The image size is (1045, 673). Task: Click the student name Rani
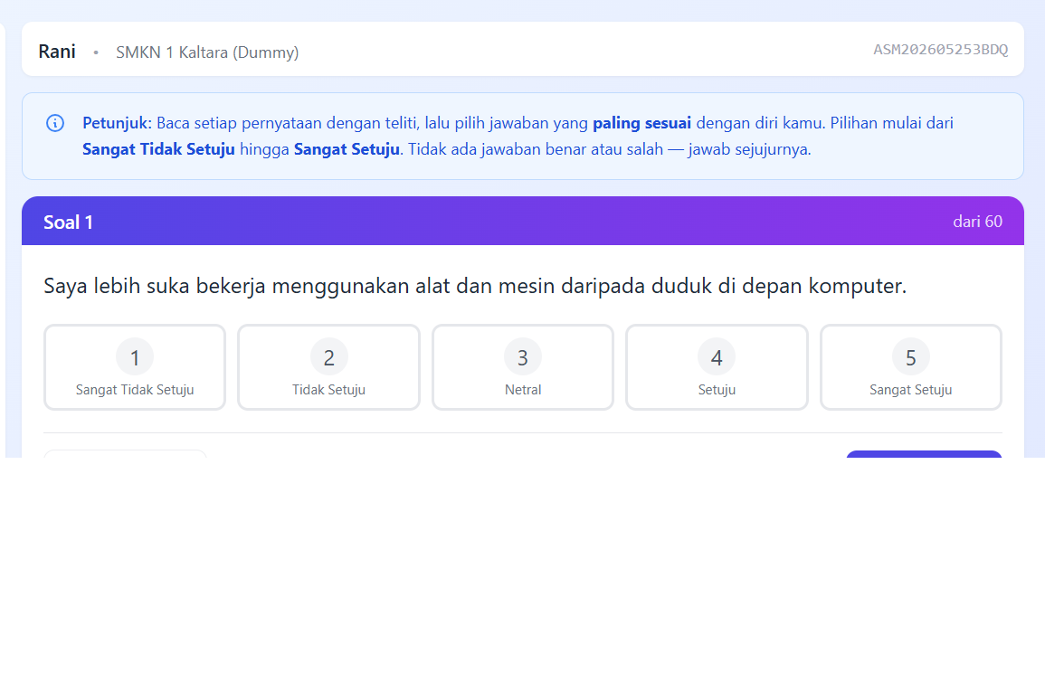pyautogui.click(x=57, y=52)
